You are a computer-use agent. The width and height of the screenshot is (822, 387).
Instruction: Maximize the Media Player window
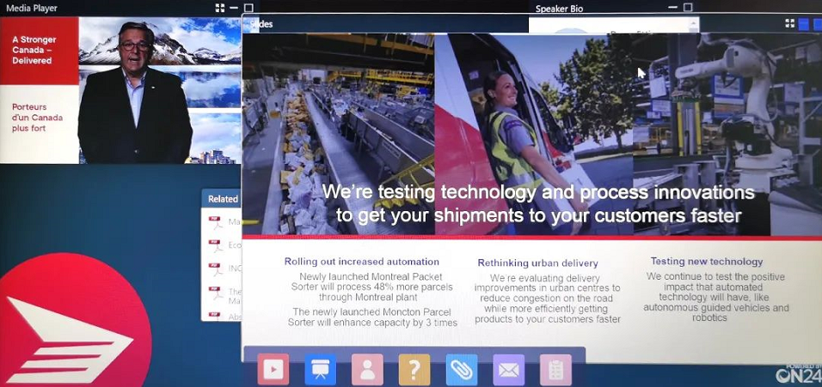249,8
